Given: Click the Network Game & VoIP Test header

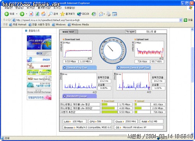Looking at the screenshot, I should [x=133, y=68].
